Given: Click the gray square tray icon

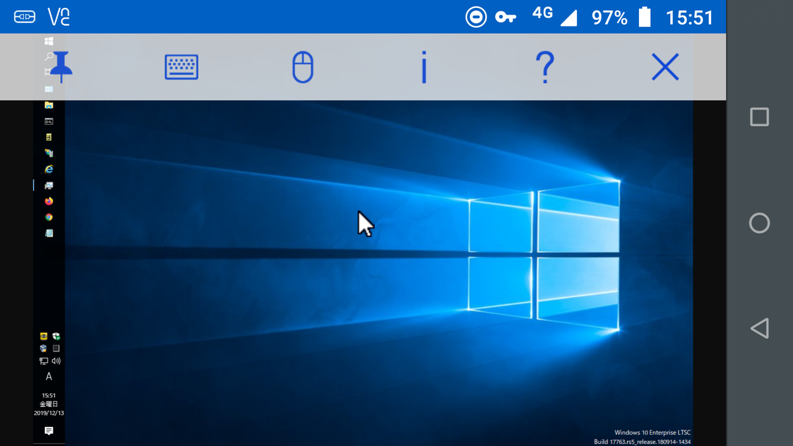Looking at the screenshot, I should coord(56,348).
